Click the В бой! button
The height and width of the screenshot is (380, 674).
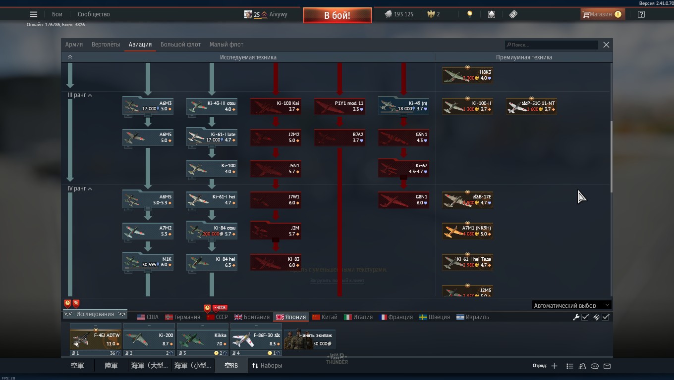coord(337,15)
